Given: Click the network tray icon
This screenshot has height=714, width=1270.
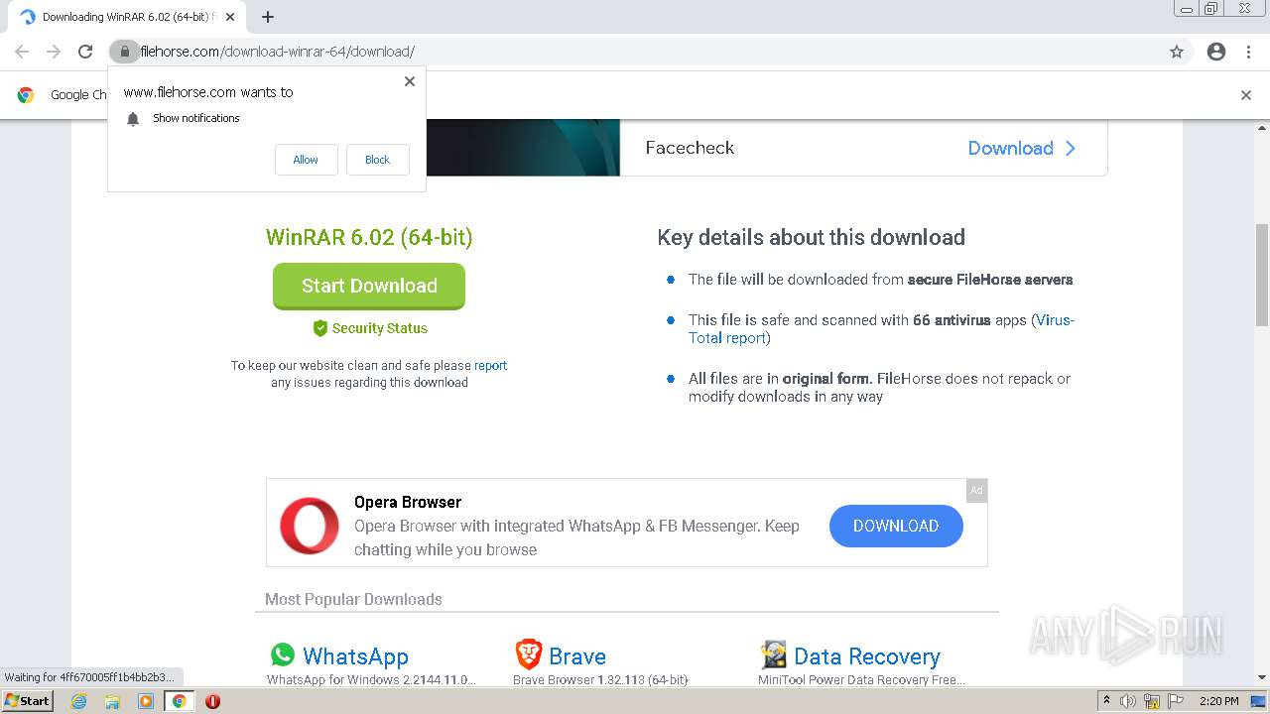Looking at the screenshot, I should [1152, 701].
